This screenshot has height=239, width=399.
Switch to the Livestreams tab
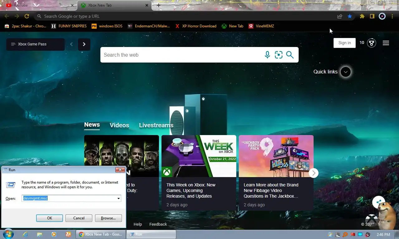(x=156, y=125)
